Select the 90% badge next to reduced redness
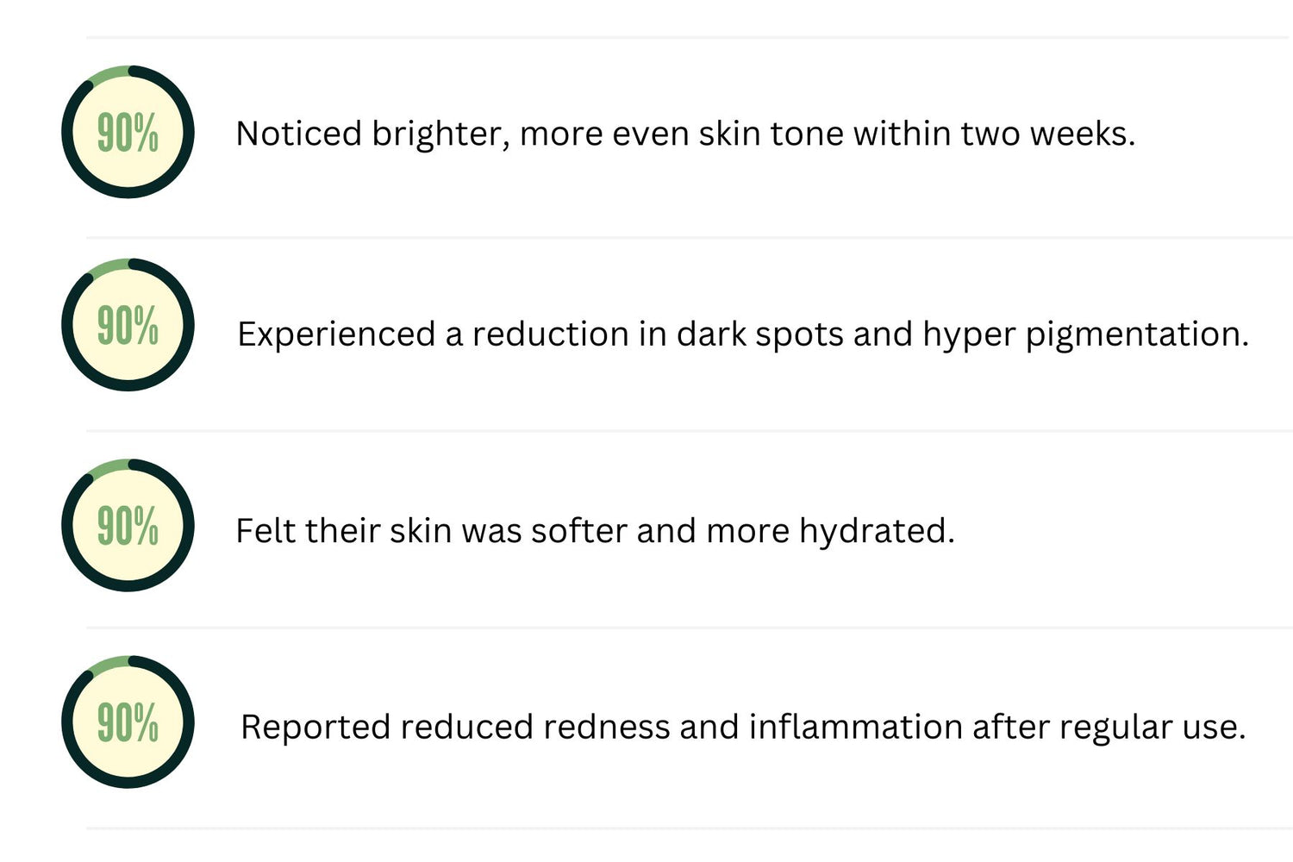The height and width of the screenshot is (862, 1293). [x=128, y=722]
